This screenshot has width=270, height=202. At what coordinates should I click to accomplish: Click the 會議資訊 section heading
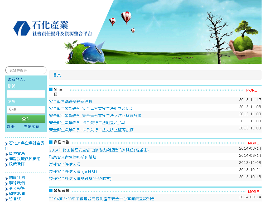(x=61, y=191)
